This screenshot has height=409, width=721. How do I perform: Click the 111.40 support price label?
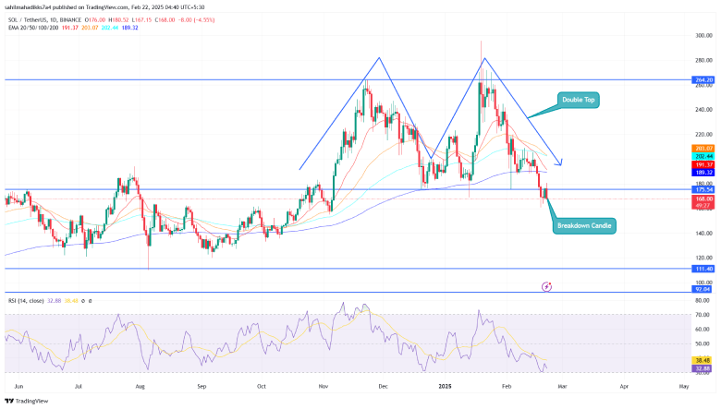[703, 269]
